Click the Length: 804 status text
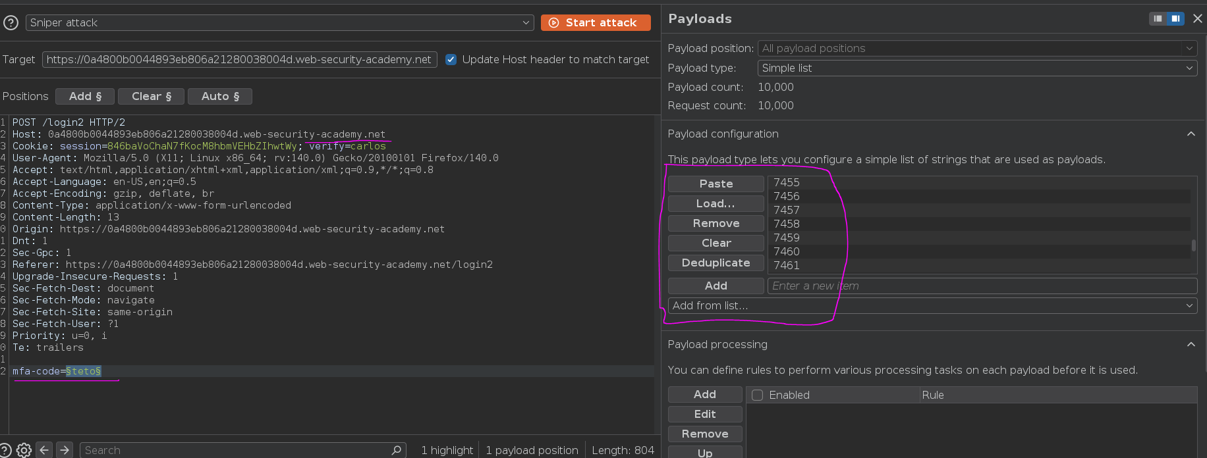1207x458 pixels. point(623,450)
